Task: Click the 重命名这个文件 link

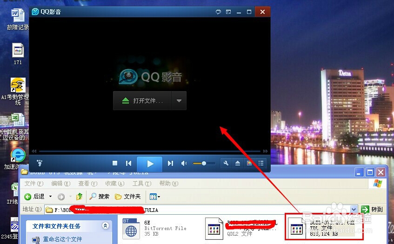Action: click(x=62, y=239)
